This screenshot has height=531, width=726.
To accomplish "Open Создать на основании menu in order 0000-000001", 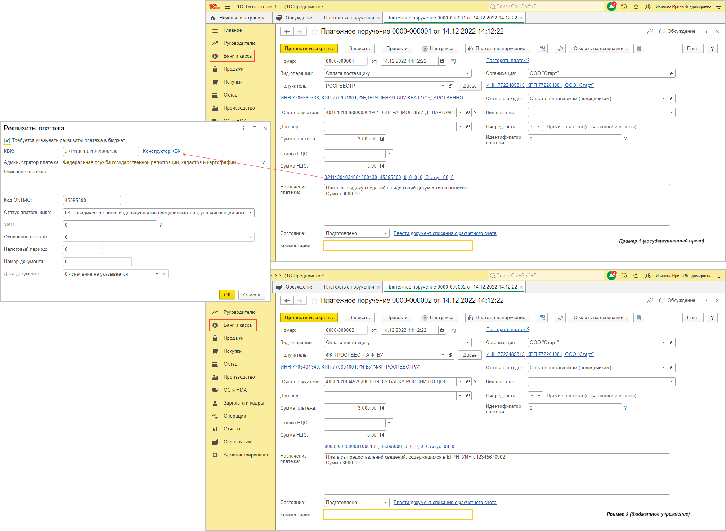I will tap(599, 49).
